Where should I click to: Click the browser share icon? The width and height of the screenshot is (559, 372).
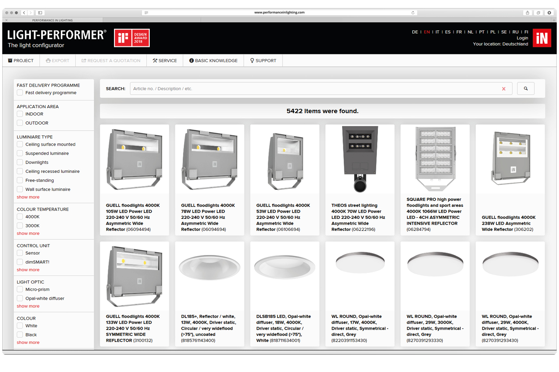click(x=528, y=13)
